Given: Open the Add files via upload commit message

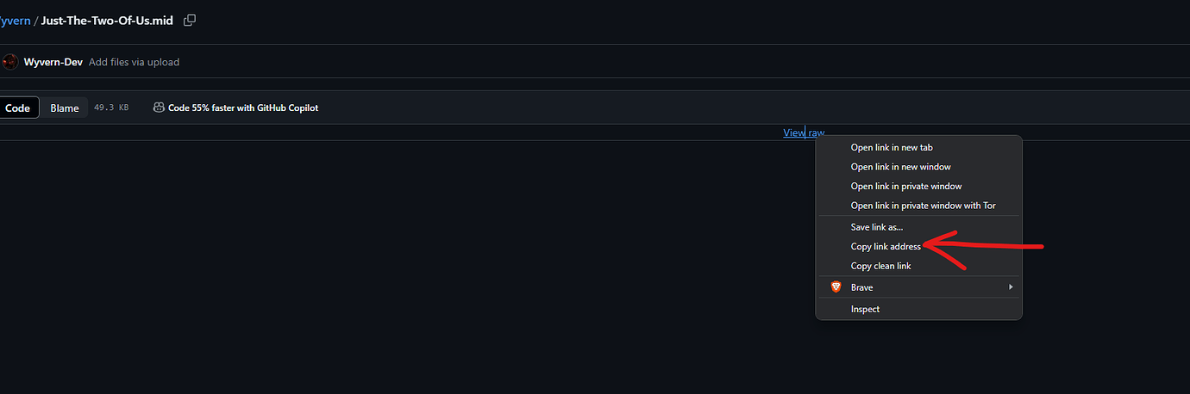Looking at the screenshot, I should (x=135, y=62).
